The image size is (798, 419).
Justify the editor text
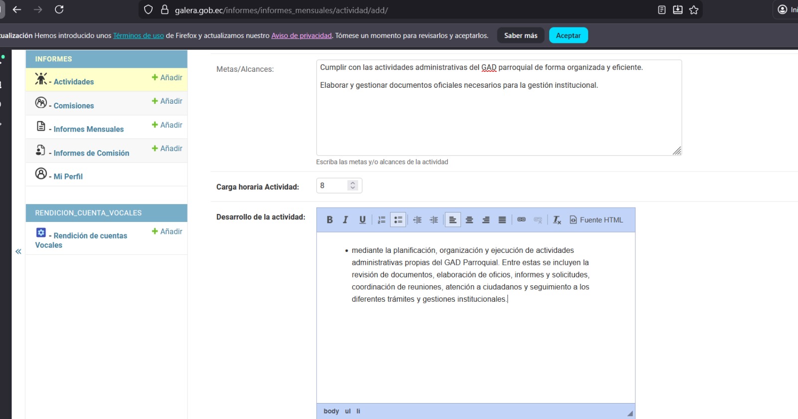coord(502,220)
